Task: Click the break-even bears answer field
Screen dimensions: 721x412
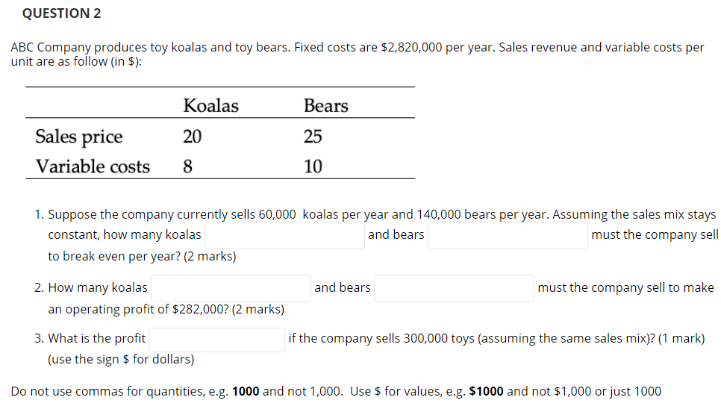Action: [507, 235]
